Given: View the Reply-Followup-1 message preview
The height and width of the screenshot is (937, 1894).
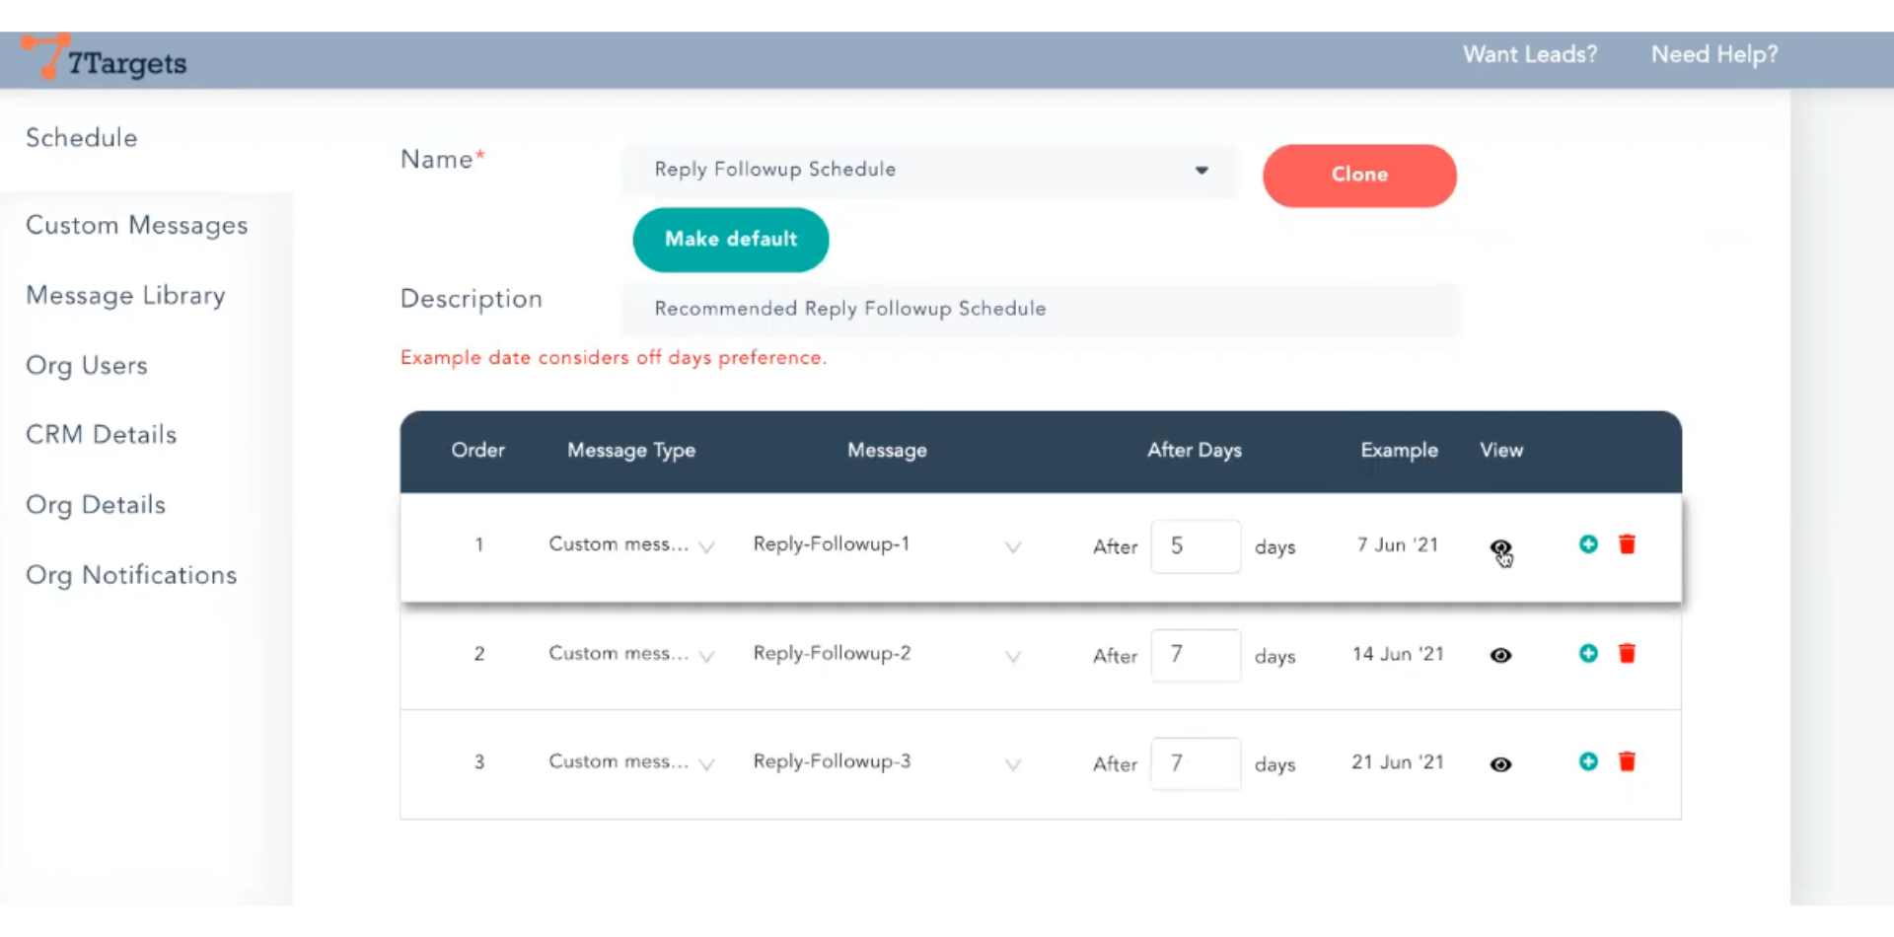Looking at the screenshot, I should click(x=1500, y=547).
